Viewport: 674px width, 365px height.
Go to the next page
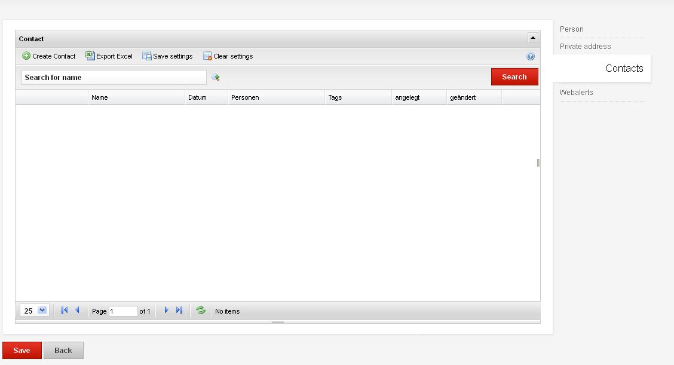[x=166, y=310]
